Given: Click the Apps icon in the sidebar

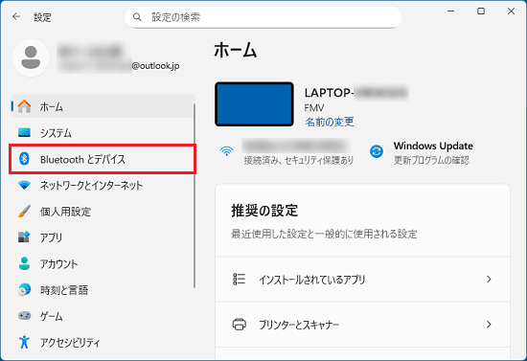Looking at the screenshot, I should pos(24,237).
